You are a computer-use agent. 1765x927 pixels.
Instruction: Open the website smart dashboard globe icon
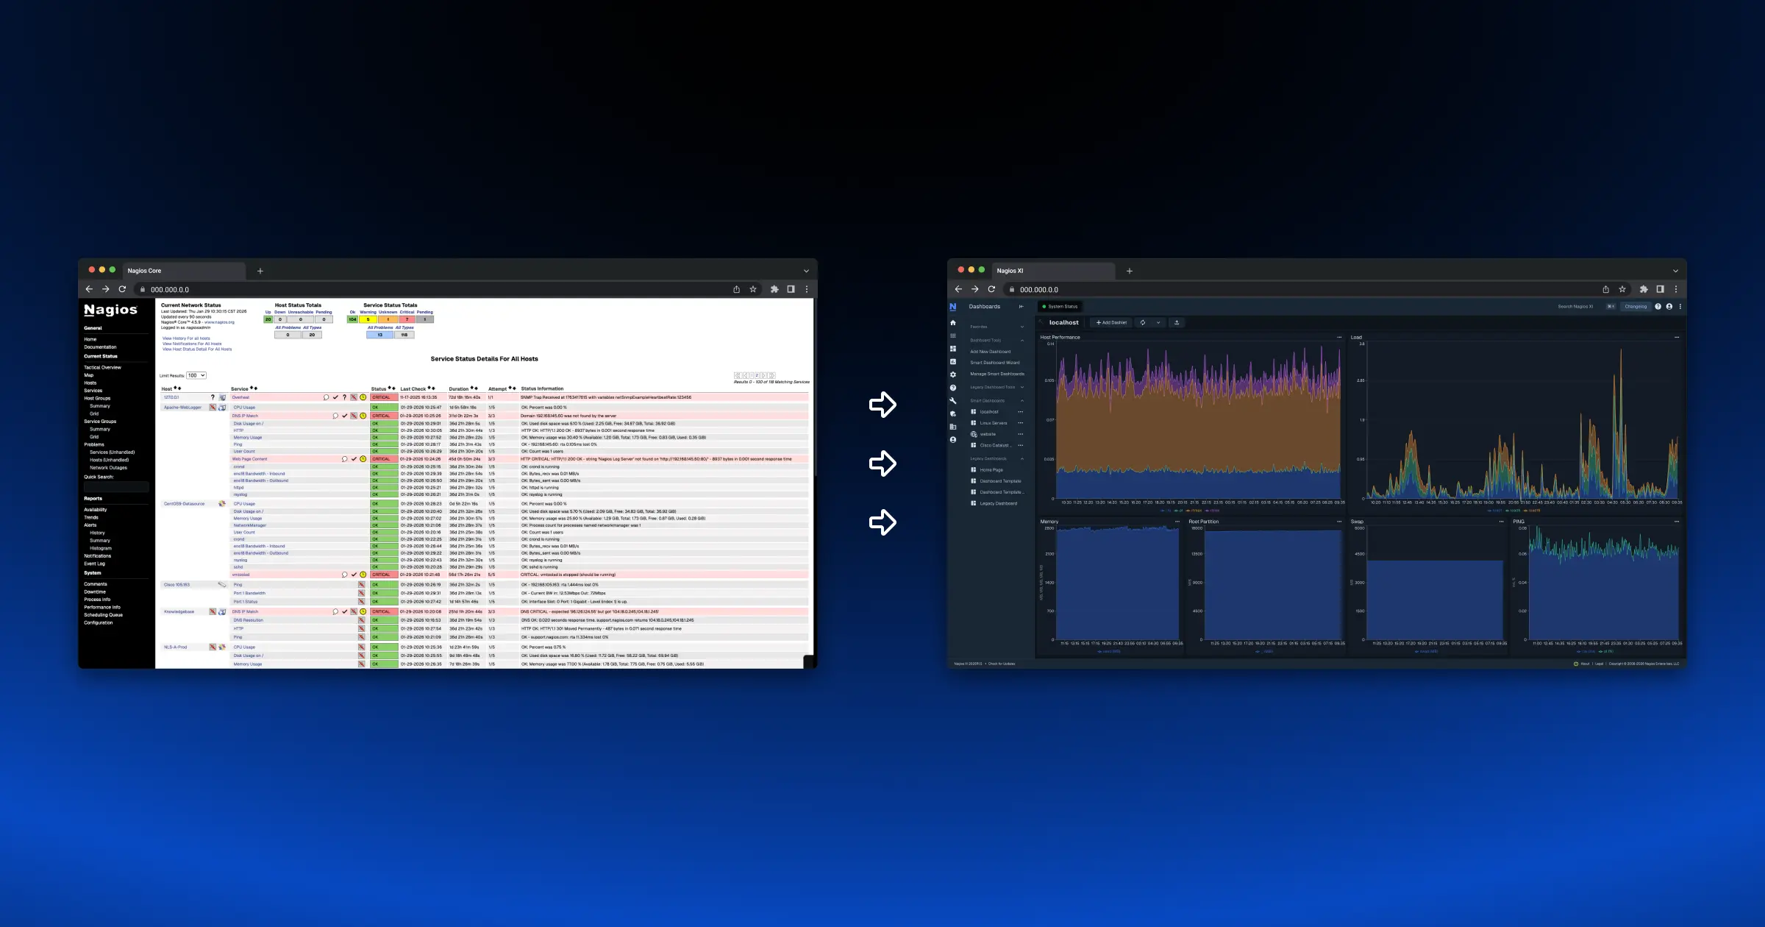(x=974, y=434)
